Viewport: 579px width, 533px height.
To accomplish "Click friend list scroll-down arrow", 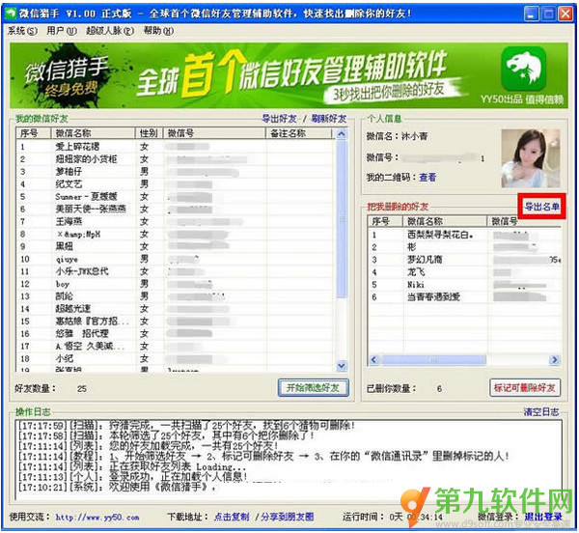I will coord(342,366).
